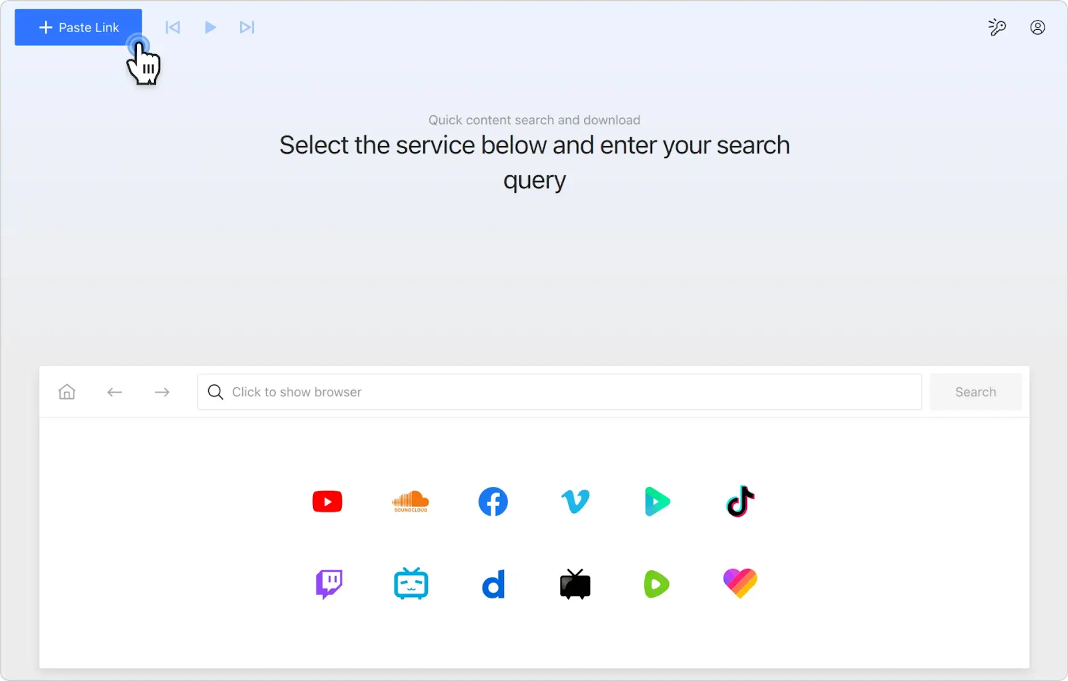1068x681 pixels.
Task: Select the green-blue play triangle service icon
Action: (657, 502)
